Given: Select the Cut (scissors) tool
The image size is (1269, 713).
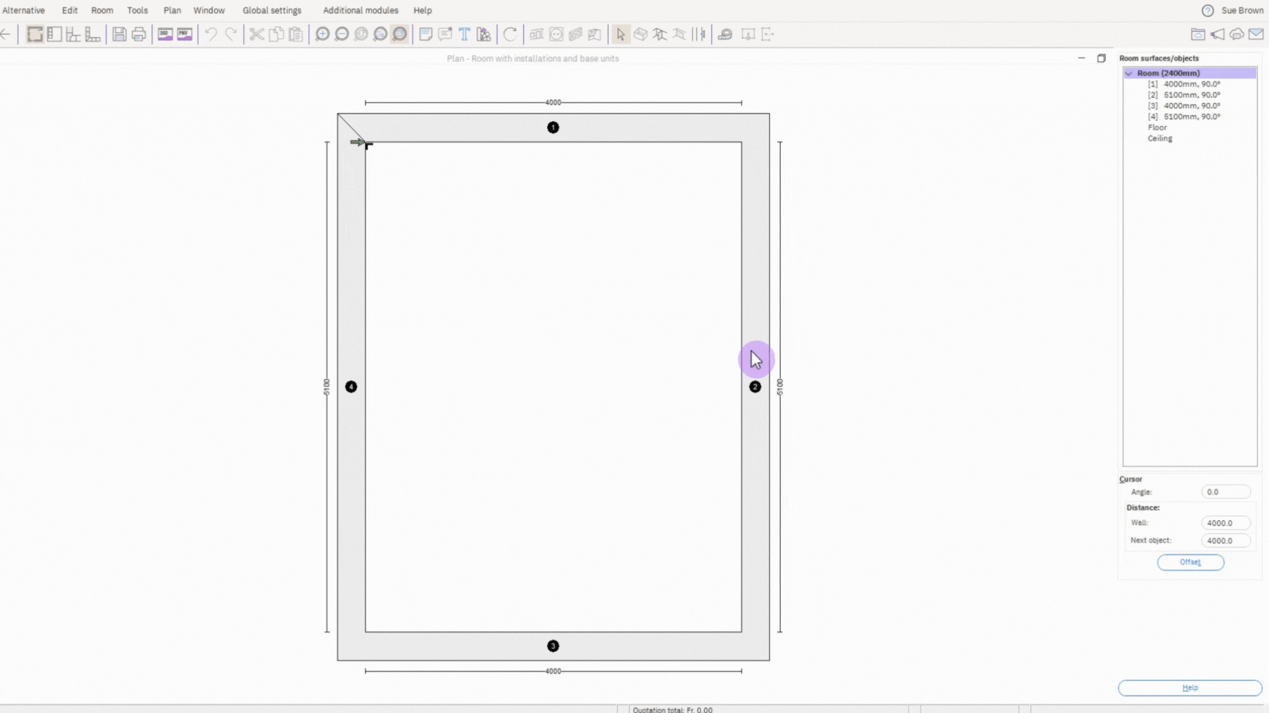Looking at the screenshot, I should 256,34.
